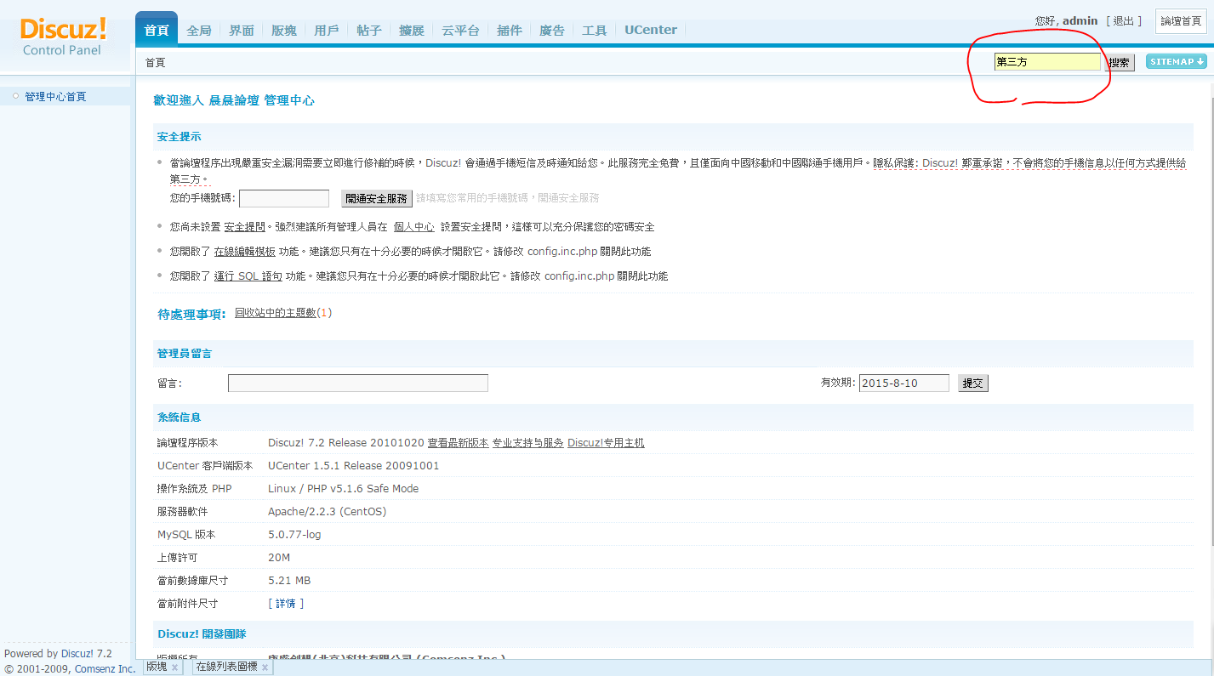
Task: Close the 在線列表圖標 bottom tab
Action: click(265, 667)
